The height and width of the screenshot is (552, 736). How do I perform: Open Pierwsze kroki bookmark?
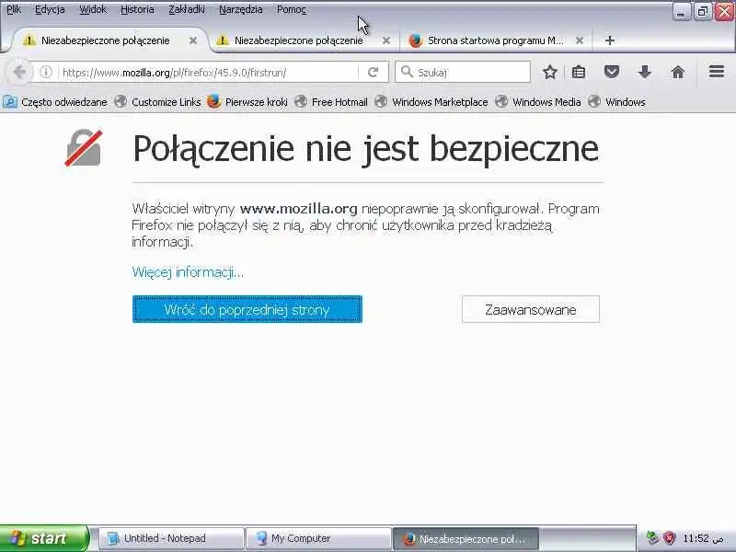click(x=247, y=102)
